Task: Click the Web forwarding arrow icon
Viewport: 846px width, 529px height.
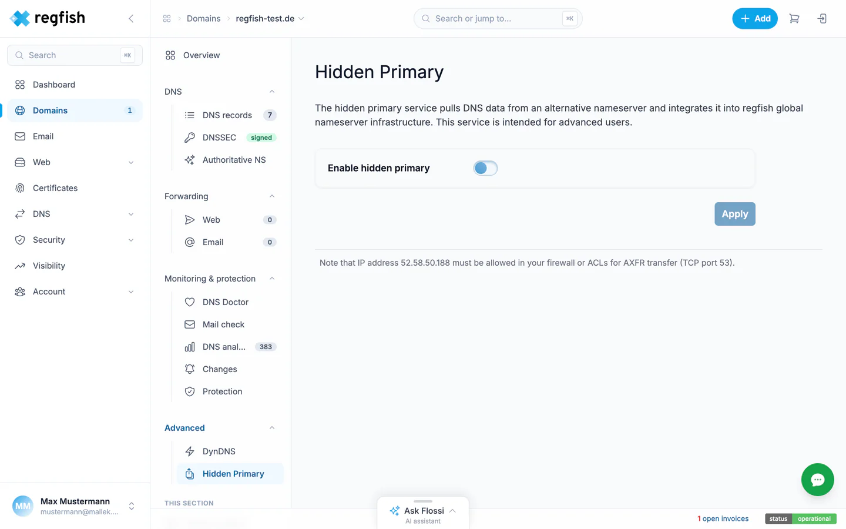Action: click(190, 220)
